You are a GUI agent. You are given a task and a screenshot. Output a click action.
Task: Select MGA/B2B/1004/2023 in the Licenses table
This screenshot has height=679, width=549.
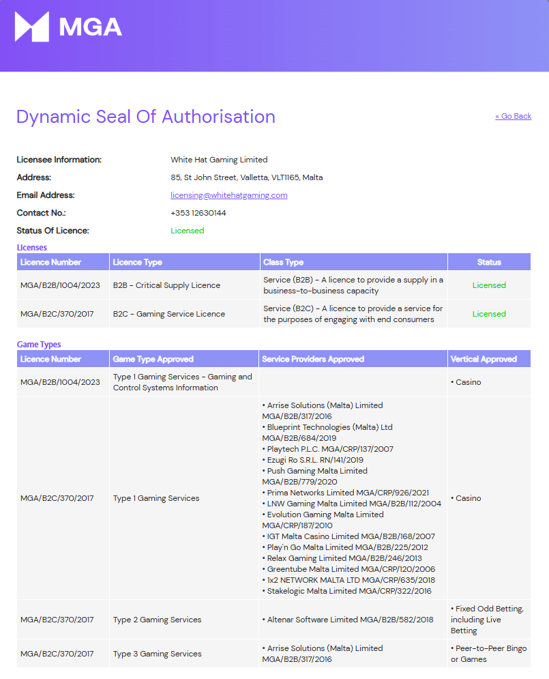coord(60,285)
